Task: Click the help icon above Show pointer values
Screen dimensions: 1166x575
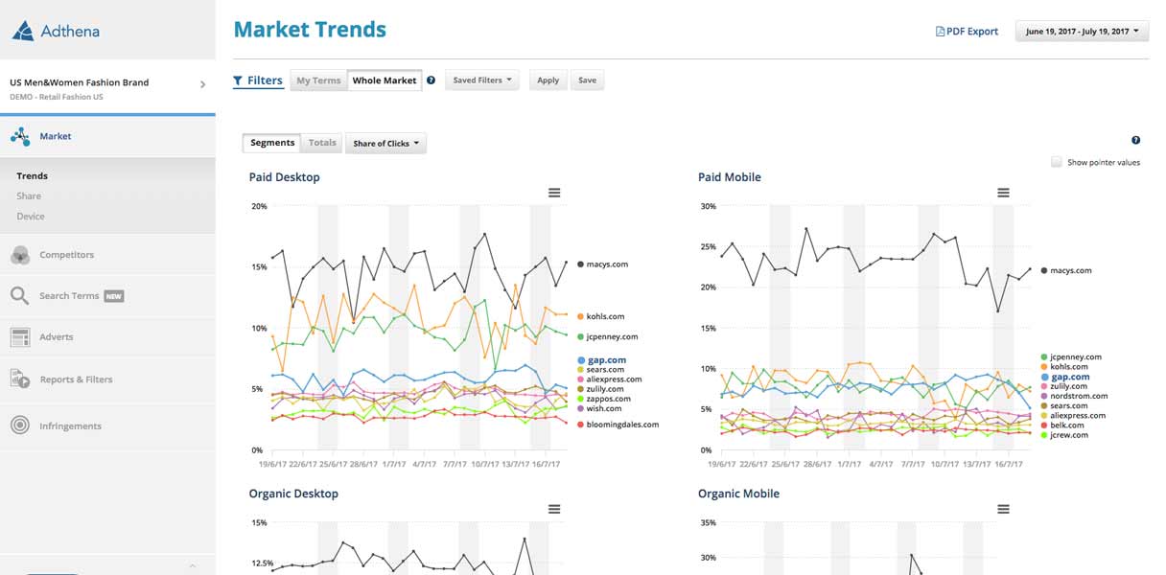Action: (x=1135, y=140)
